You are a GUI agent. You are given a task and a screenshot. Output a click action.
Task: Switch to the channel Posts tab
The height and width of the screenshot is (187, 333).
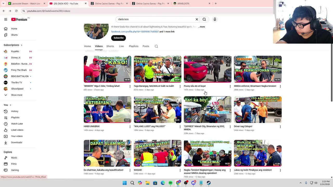[x=146, y=46]
